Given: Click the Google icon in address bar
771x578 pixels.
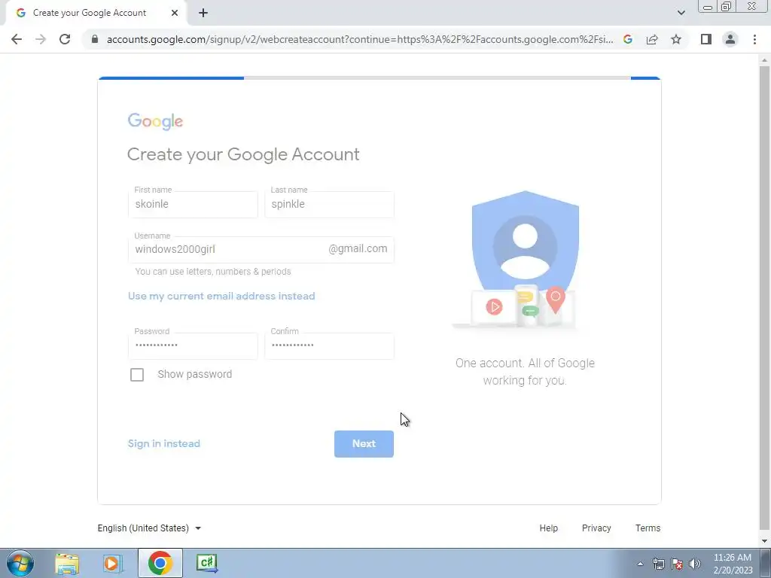Looking at the screenshot, I should click(627, 39).
